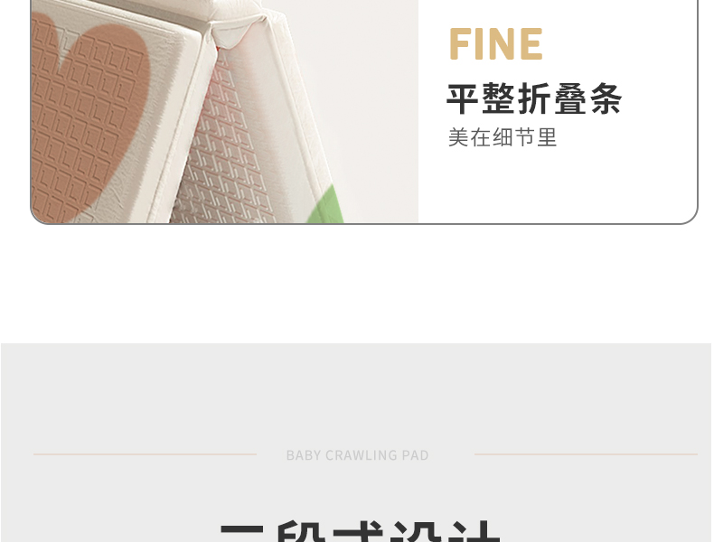The height and width of the screenshot is (542, 714).
Task: Click the white gap between the sections
Action: tap(357, 284)
